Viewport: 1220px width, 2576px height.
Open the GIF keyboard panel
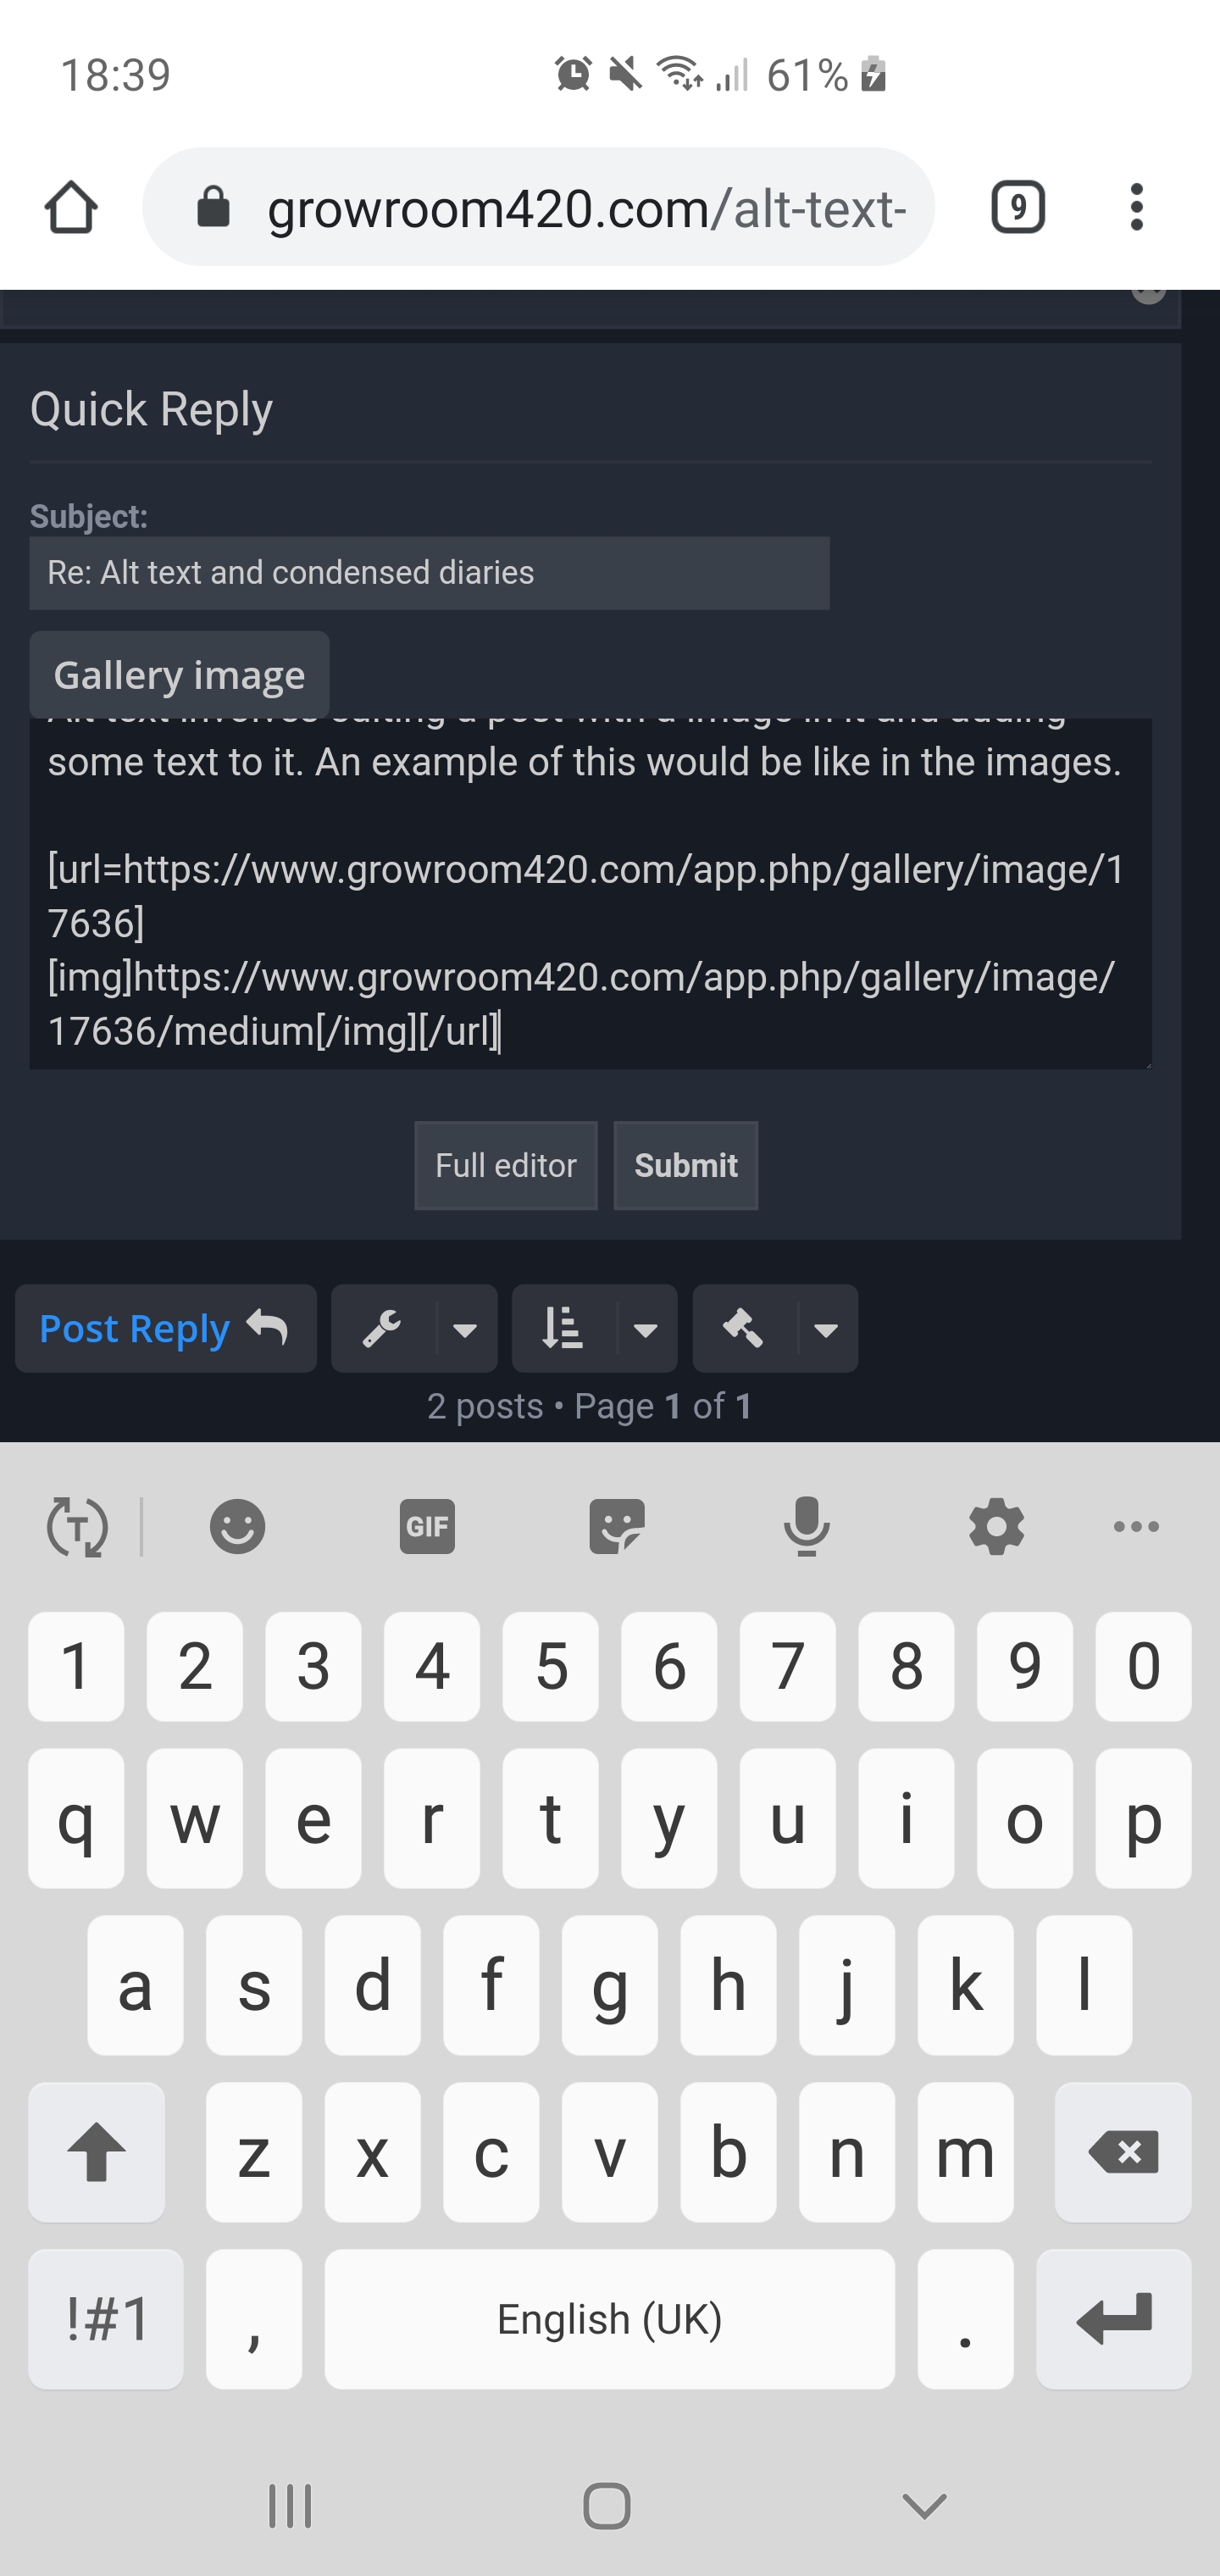coord(427,1526)
